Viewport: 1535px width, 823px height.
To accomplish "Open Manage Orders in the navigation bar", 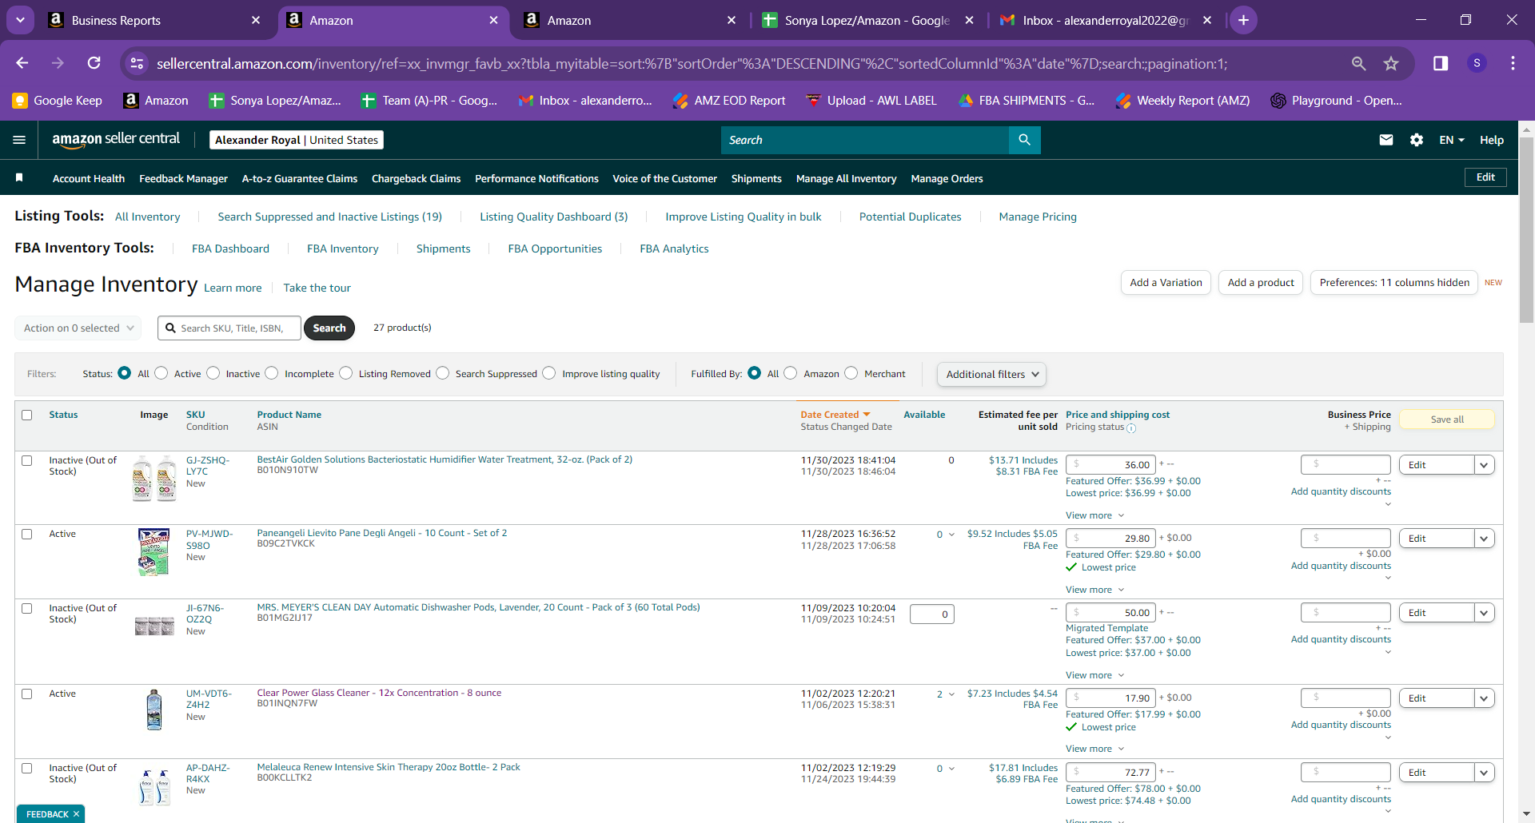I will click(x=947, y=178).
